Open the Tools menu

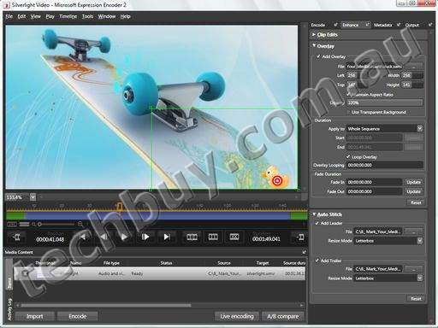tap(87, 16)
